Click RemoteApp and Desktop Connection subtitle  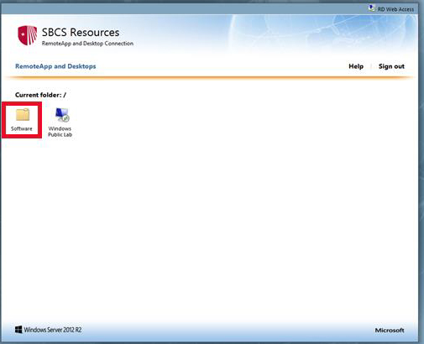click(87, 44)
